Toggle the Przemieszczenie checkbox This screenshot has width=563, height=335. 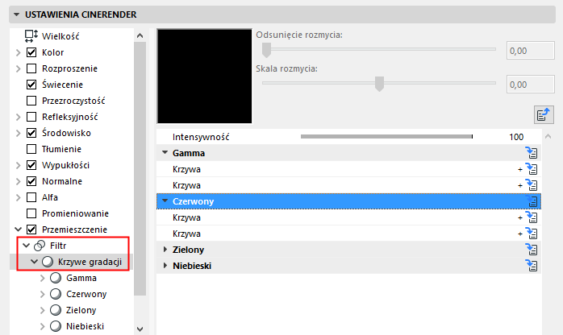pyautogui.click(x=31, y=230)
